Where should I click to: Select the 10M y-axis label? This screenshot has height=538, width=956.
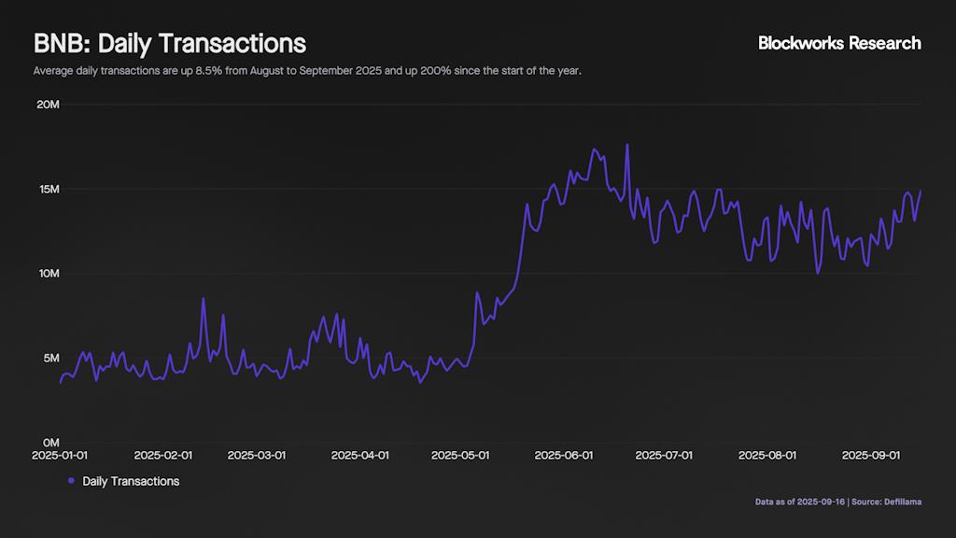click(49, 274)
